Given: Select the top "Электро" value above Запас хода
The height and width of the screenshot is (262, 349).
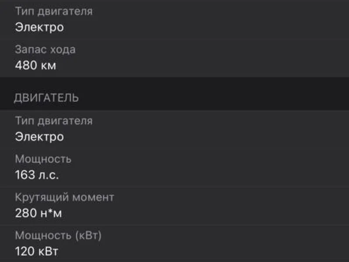Looking at the screenshot, I should coord(39,27).
